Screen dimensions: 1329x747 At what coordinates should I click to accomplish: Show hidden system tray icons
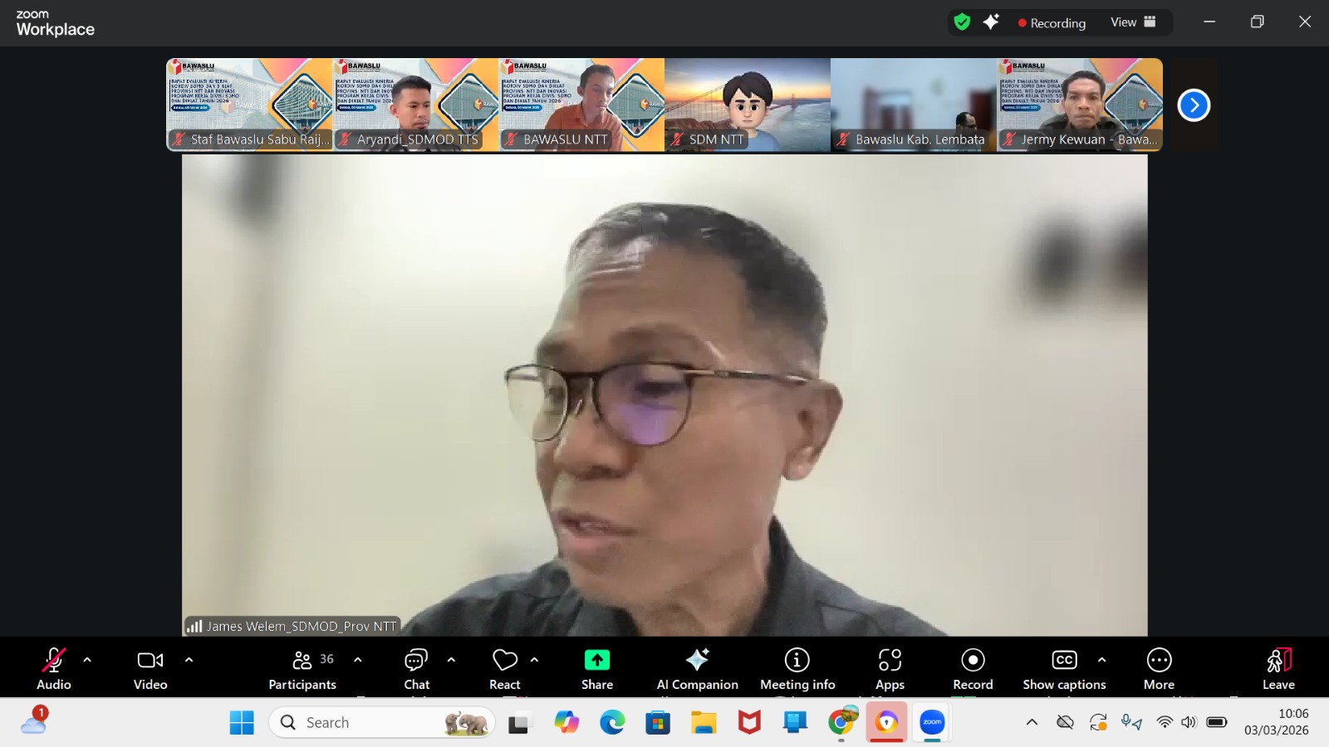tap(1032, 722)
